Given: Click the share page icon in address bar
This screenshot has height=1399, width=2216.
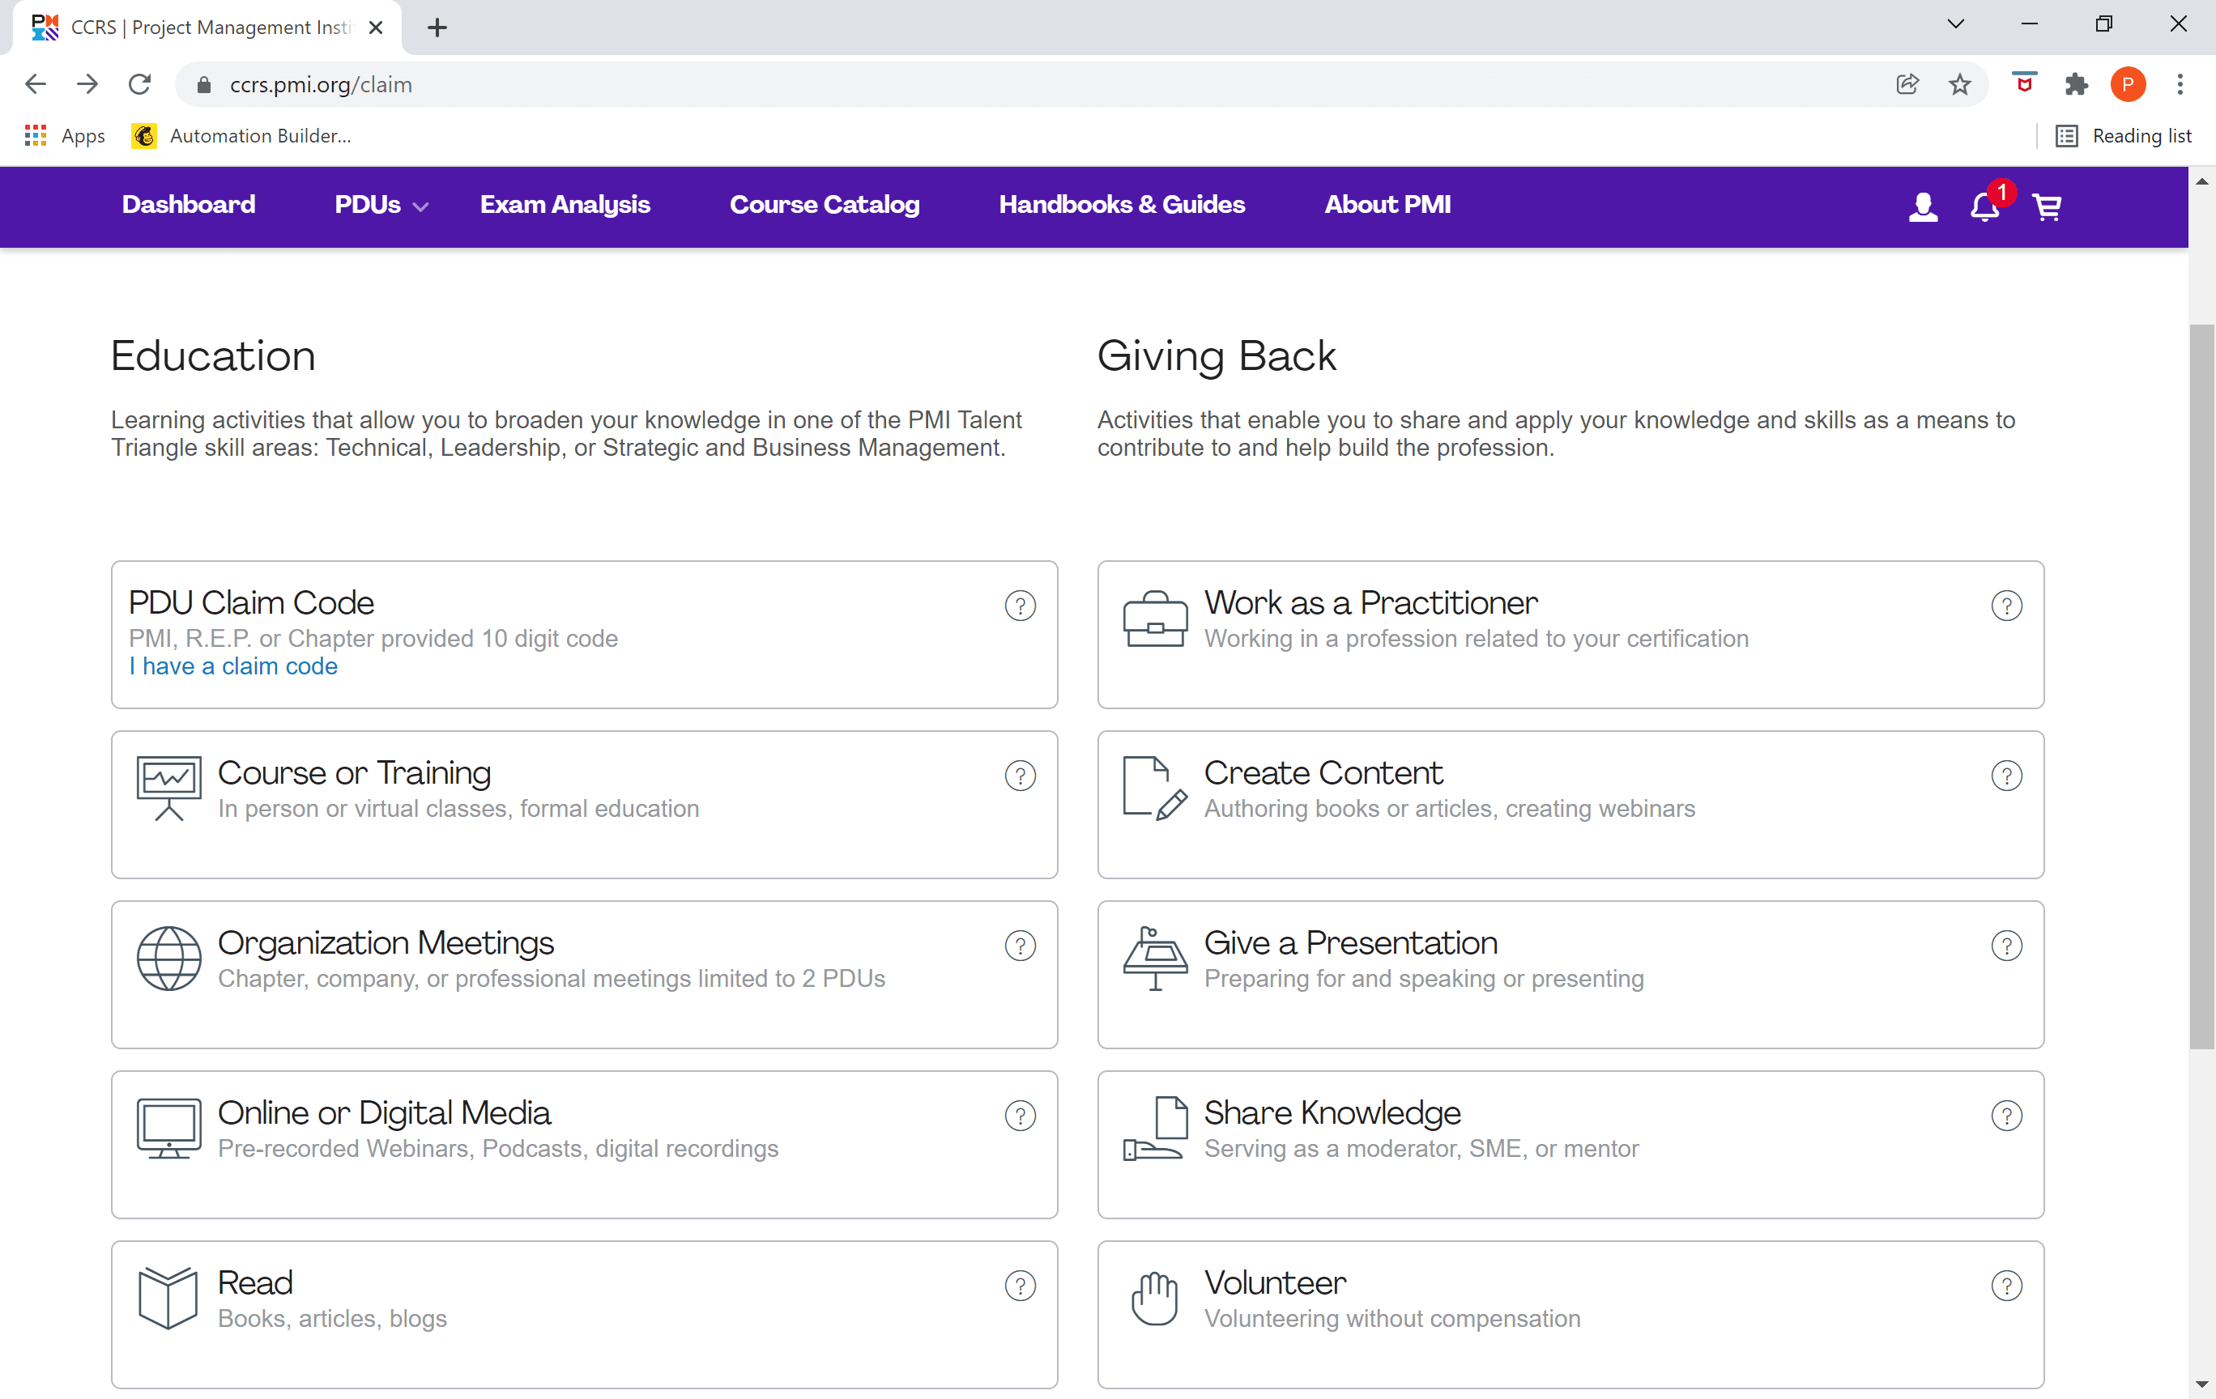Looking at the screenshot, I should pos(1907,85).
